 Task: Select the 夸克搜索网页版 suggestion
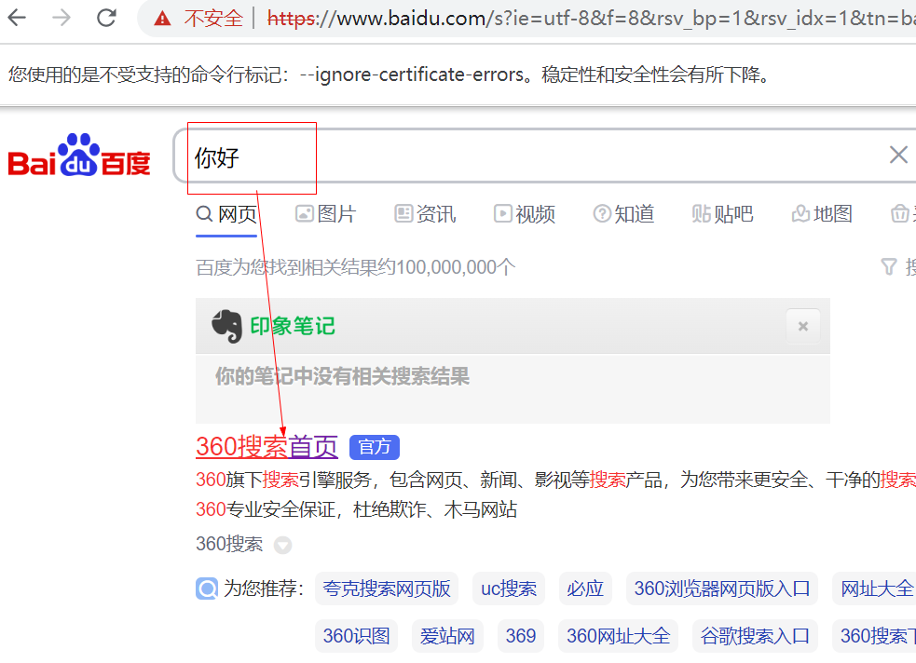coord(387,589)
